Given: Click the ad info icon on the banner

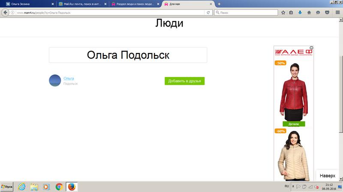Looking at the screenshot, I should (x=312, y=48).
